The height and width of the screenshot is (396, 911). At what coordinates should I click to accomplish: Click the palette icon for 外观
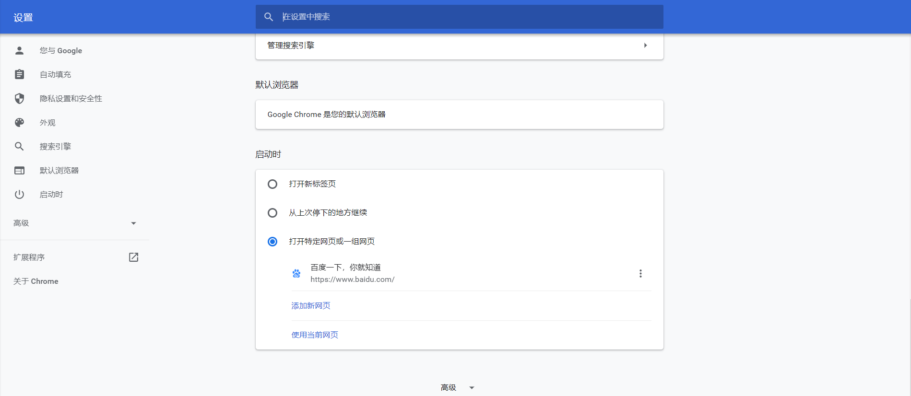[x=19, y=122]
